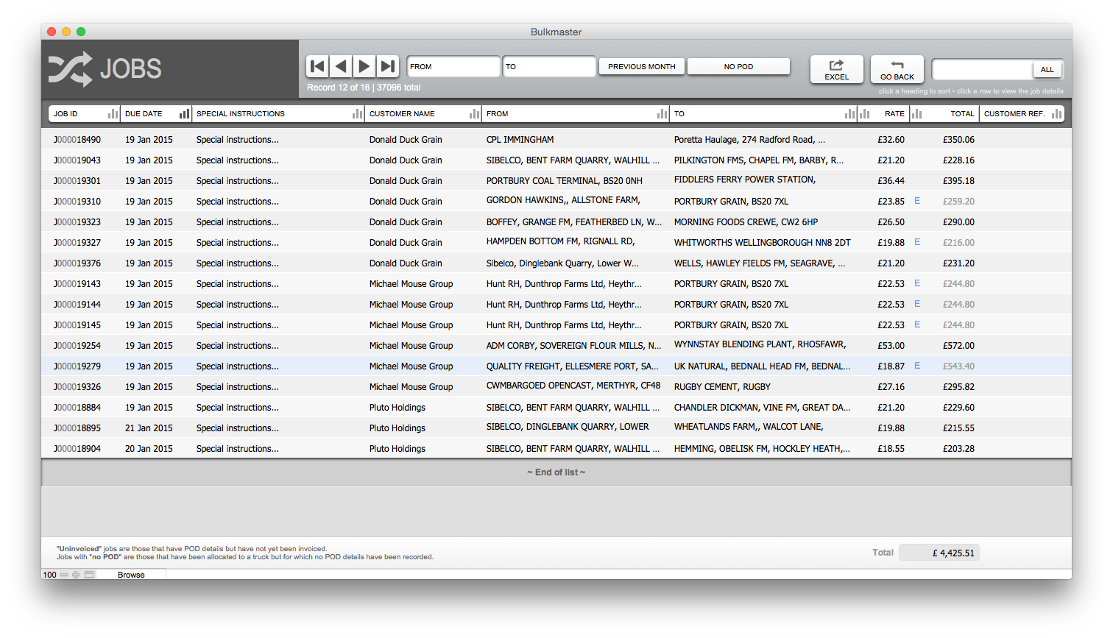Click the blue E marker on job J000019145
Viewport: 1113px width, 638px height.
917,325
